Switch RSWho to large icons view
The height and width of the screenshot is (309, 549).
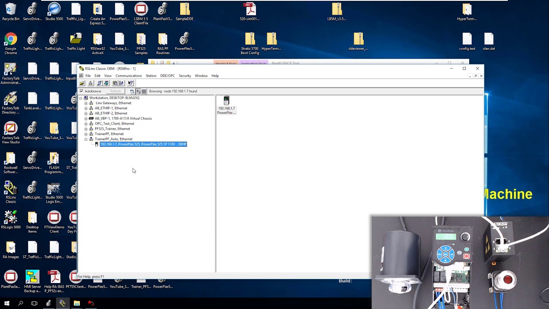[139, 91]
